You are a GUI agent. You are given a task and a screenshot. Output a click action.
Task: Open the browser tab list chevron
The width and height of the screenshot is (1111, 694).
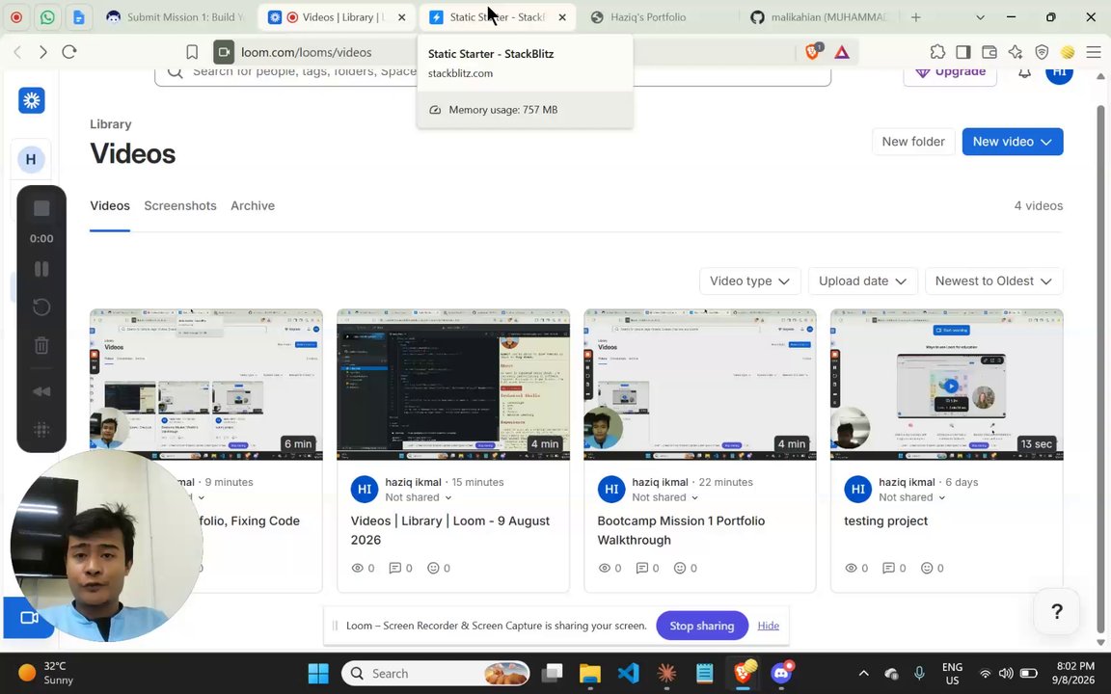[x=980, y=17]
